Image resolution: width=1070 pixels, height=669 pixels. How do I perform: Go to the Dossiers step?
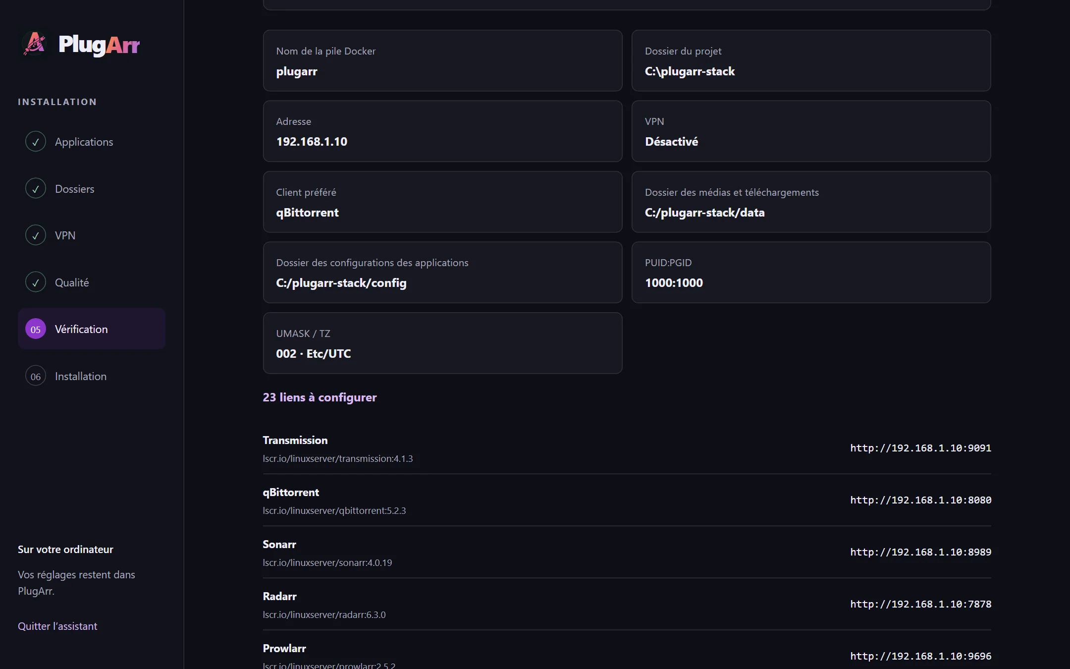pos(92,189)
